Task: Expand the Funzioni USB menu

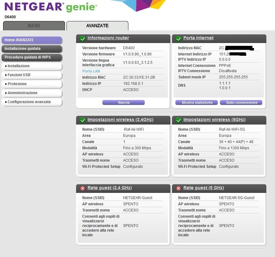Action: pyautogui.click(x=32, y=75)
